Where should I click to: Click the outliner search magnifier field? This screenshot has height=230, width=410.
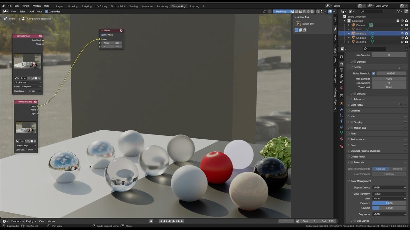372,11
